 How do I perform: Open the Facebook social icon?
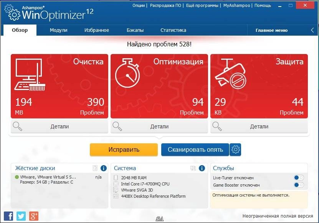8,216
